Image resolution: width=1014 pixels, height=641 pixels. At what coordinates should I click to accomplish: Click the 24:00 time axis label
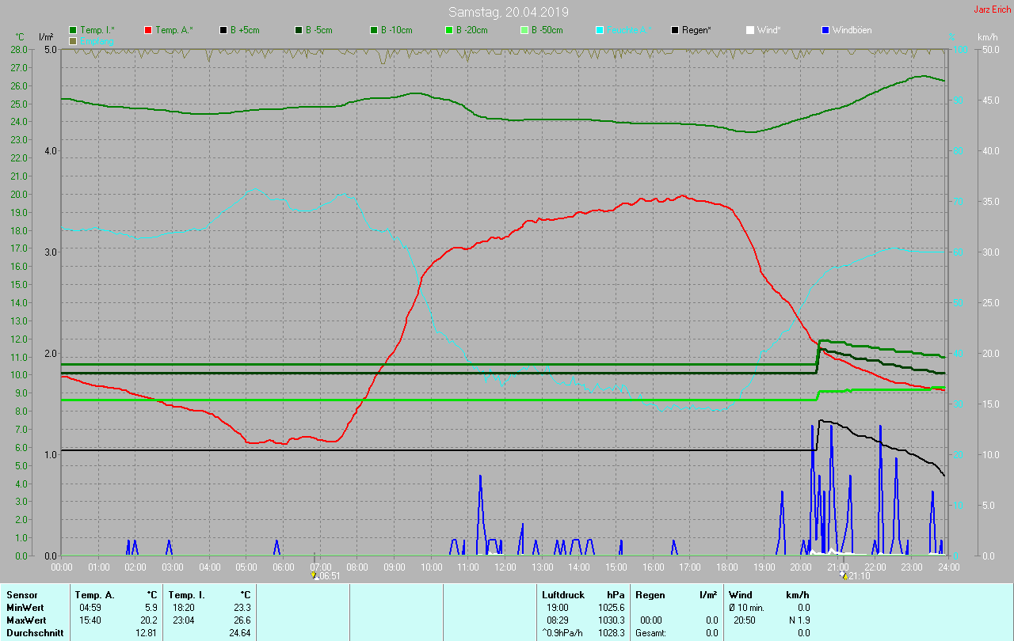coord(948,567)
